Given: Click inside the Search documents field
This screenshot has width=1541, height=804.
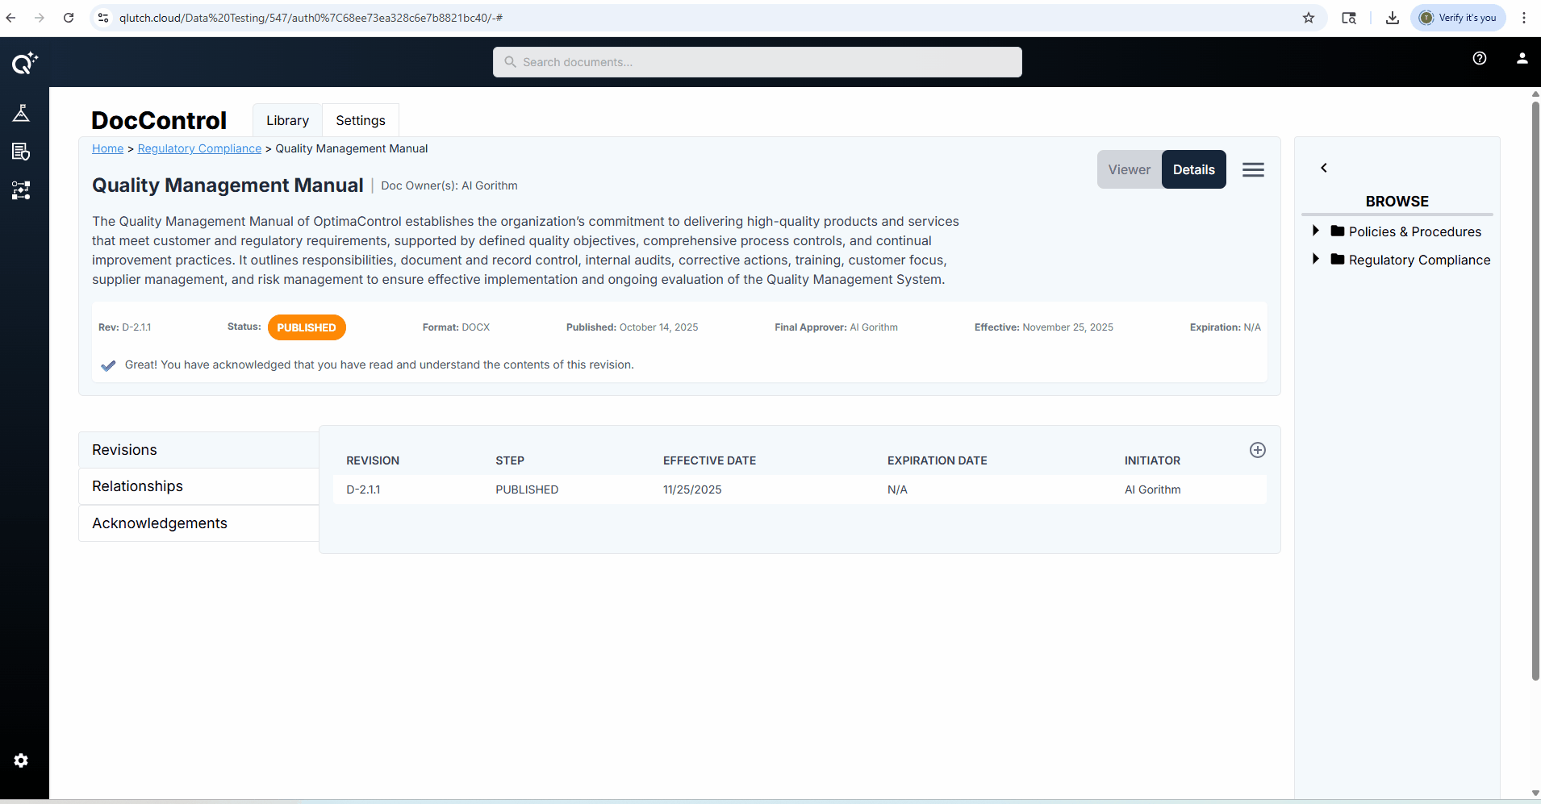Looking at the screenshot, I should [756, 61].
